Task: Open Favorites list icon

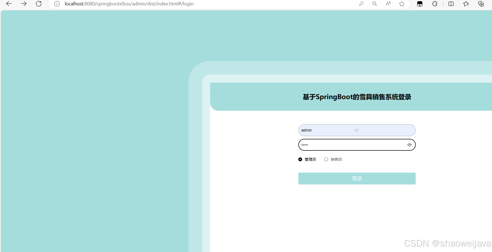Action: (x=466, y=4)
